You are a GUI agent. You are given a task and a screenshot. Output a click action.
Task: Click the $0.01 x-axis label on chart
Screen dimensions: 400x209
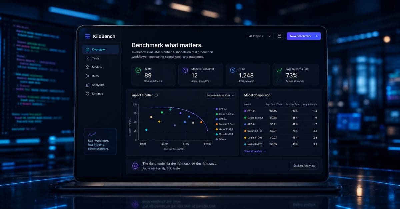coord(143,144)
